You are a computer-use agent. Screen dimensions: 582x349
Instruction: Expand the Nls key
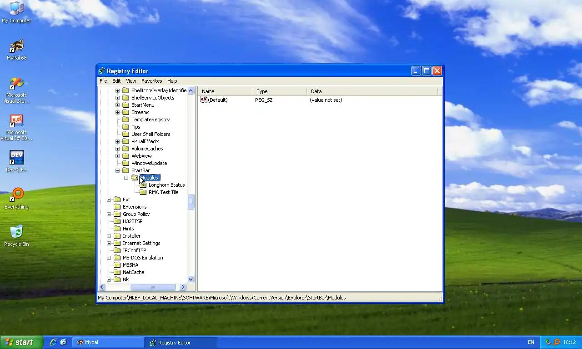109,279
